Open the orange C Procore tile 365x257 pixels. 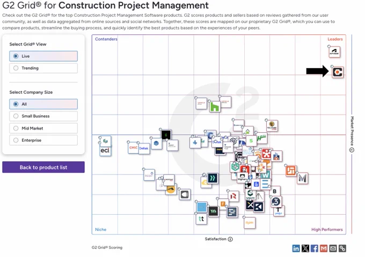click(x=338, y=72)
